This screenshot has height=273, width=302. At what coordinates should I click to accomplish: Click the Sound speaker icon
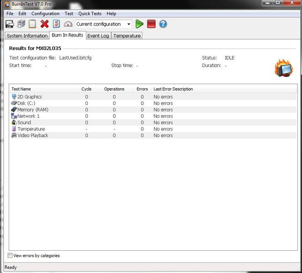coord(14,122)
